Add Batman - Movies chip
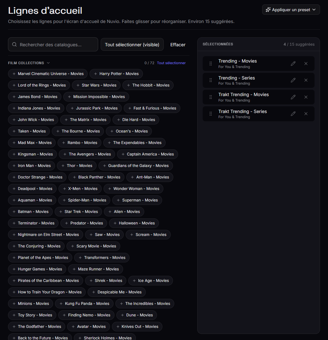Screen dimensions: 328x340 (30, 212)
